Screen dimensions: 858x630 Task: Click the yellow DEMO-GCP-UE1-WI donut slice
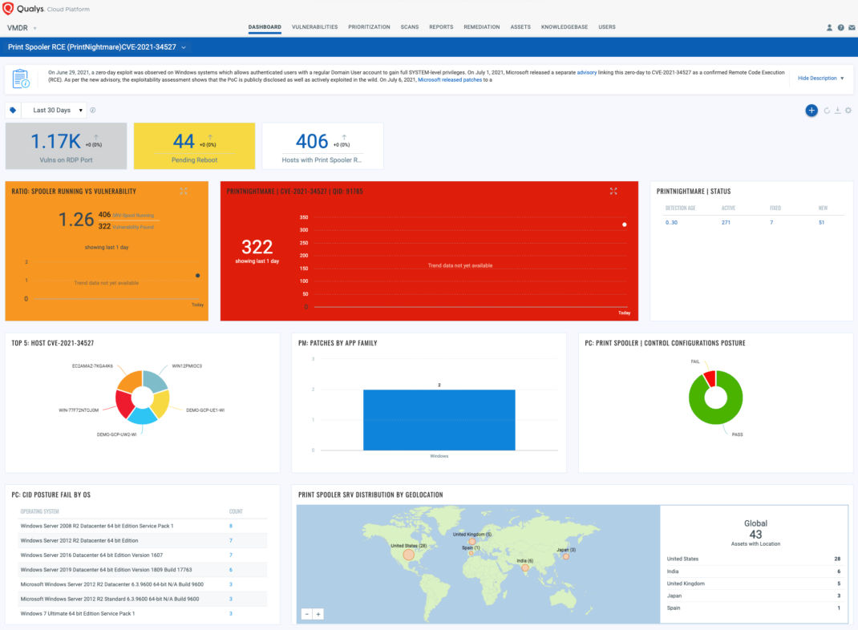point(161,404)
